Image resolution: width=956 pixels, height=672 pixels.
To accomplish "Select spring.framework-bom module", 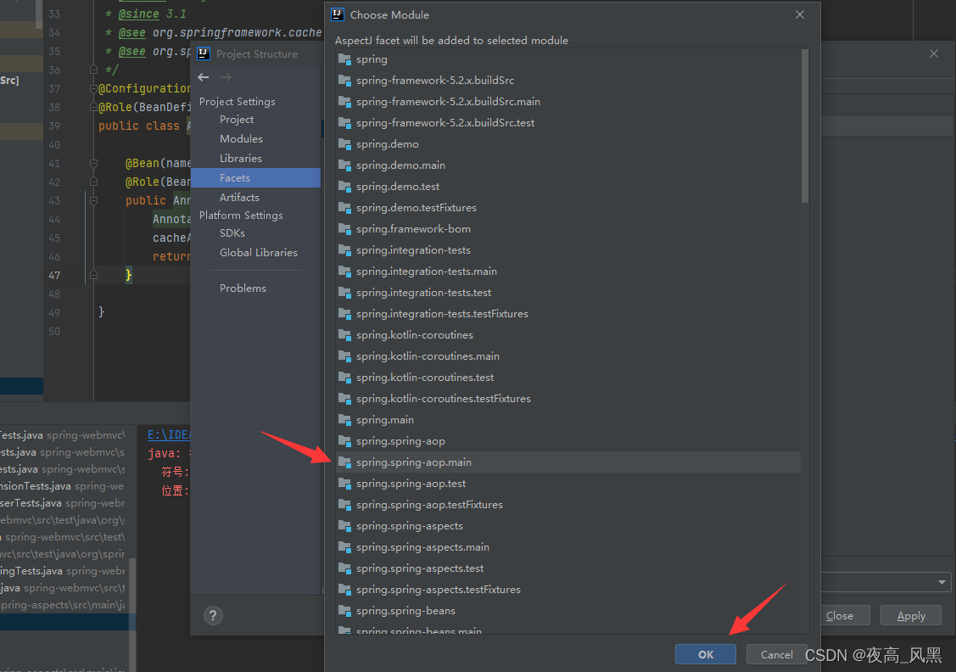I will pyautogui.click(x=567, y=229).
